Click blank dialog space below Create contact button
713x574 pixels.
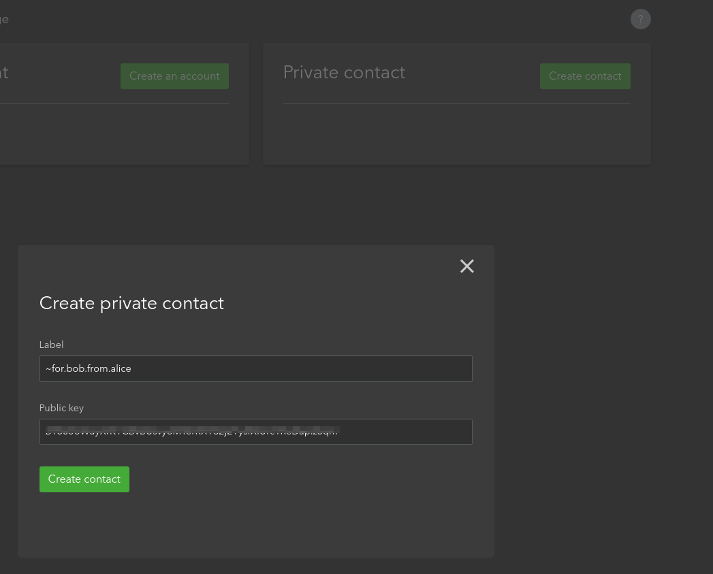[x=255, y=523]
